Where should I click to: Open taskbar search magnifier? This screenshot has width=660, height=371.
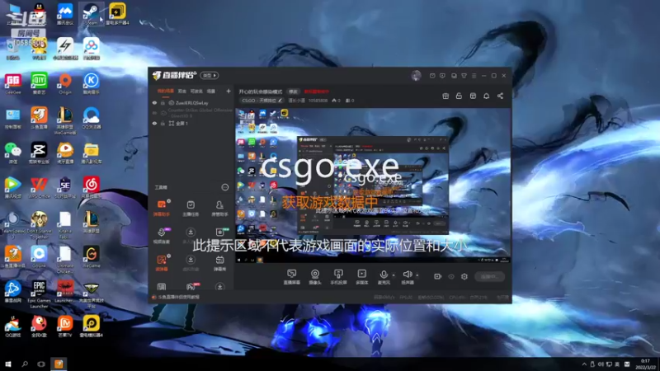tap(25, 364)
